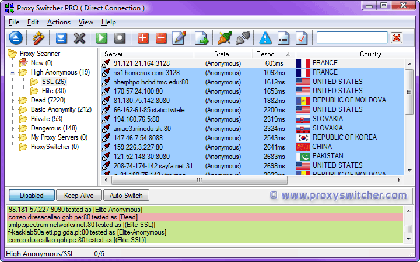Click the red plus Add proxy icon
This screenshot has height=262, width=420.
pos(143,38)
